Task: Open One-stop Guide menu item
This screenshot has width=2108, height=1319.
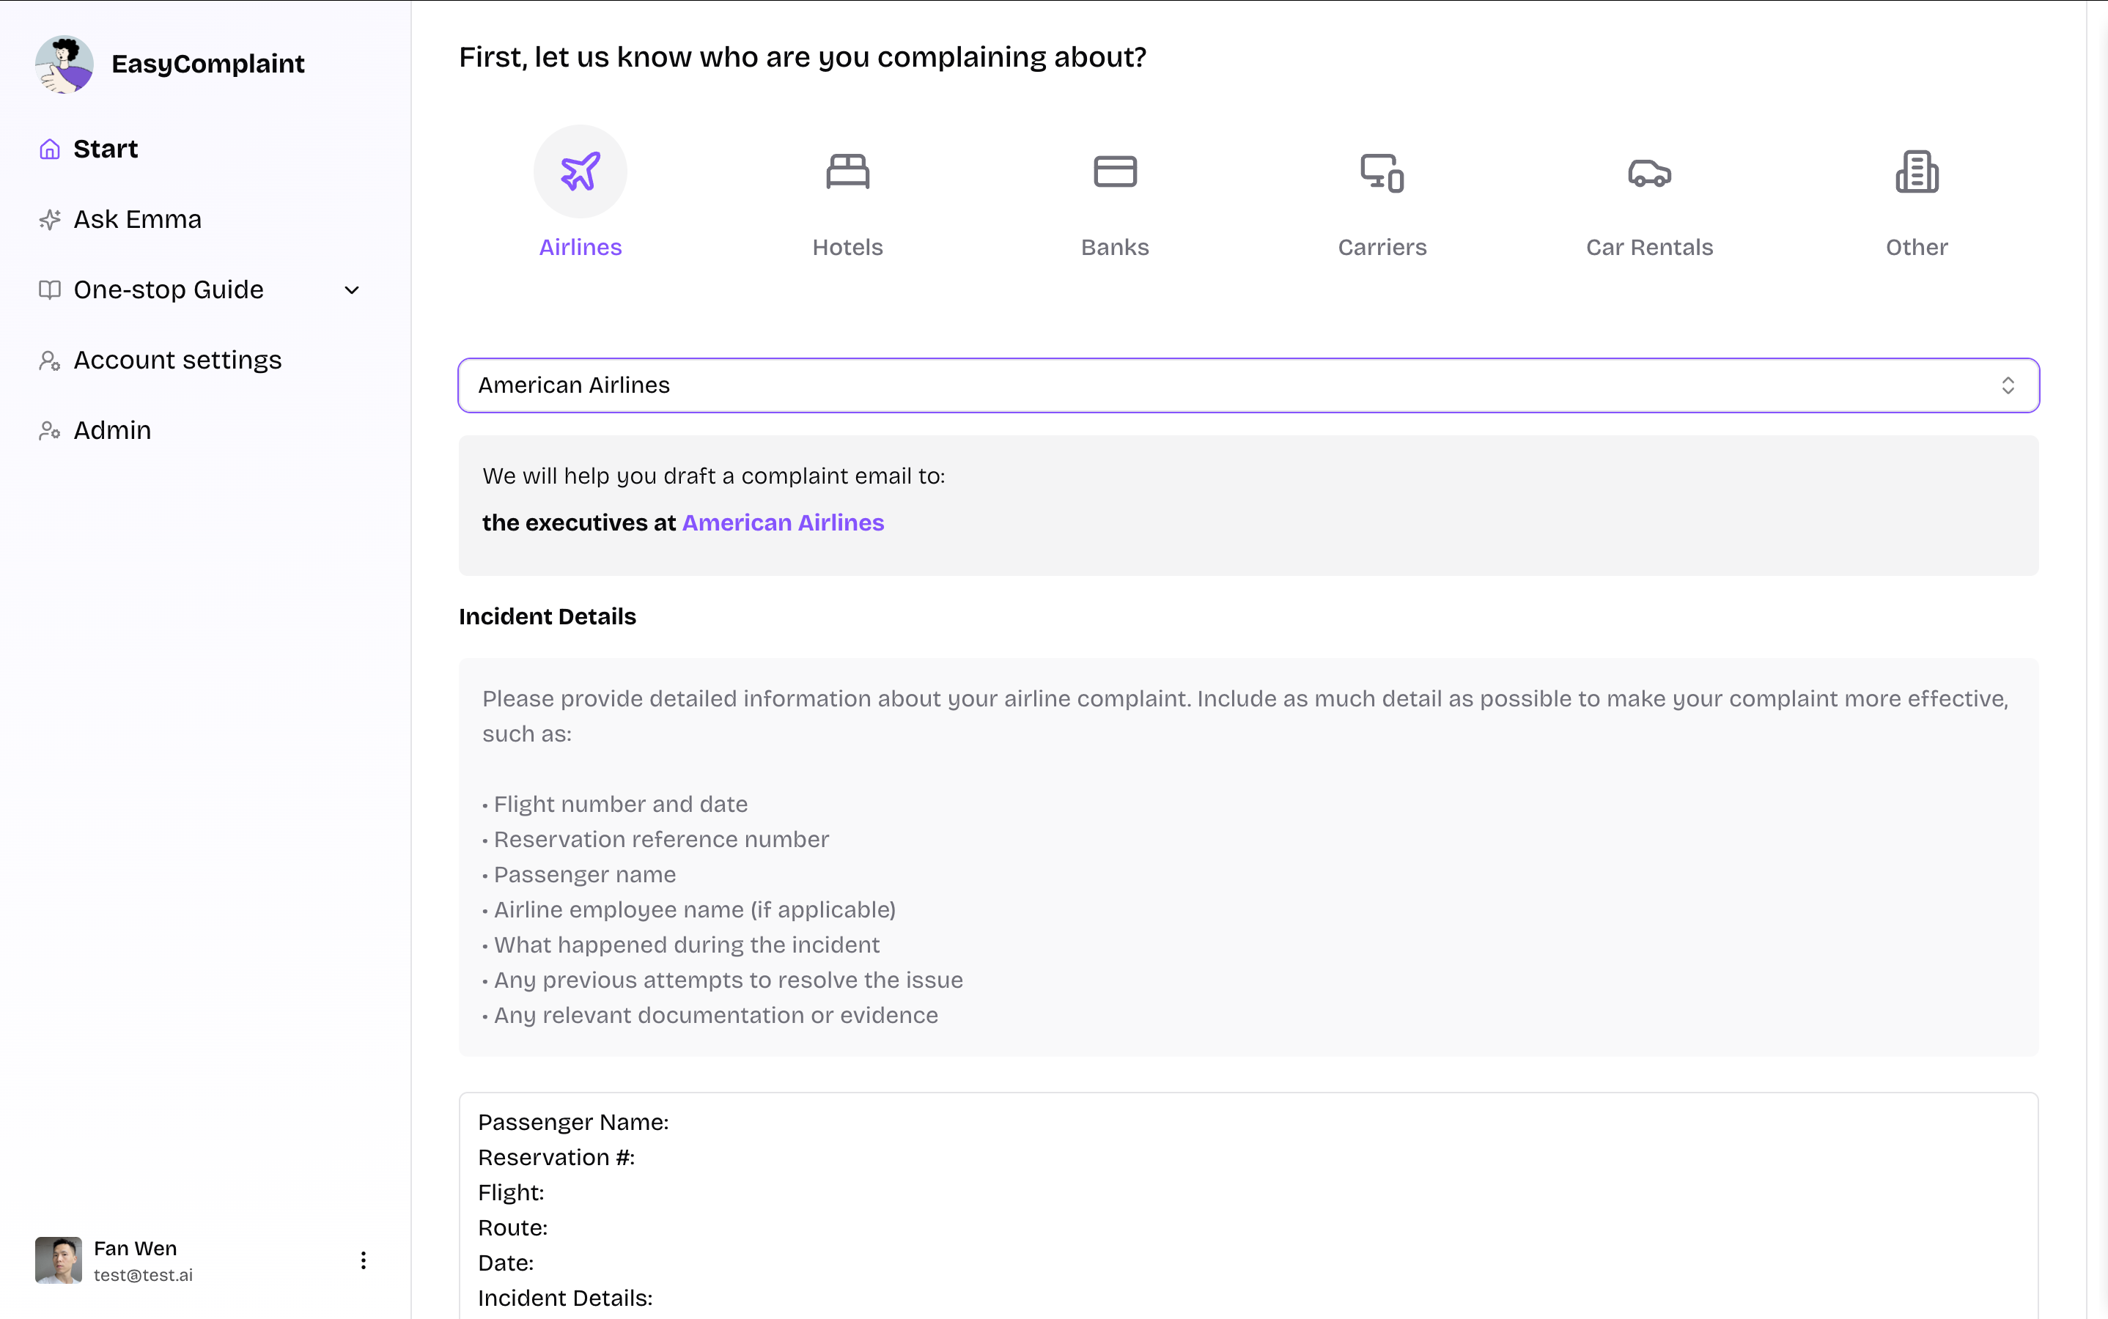Action: (x=169, y=289)
